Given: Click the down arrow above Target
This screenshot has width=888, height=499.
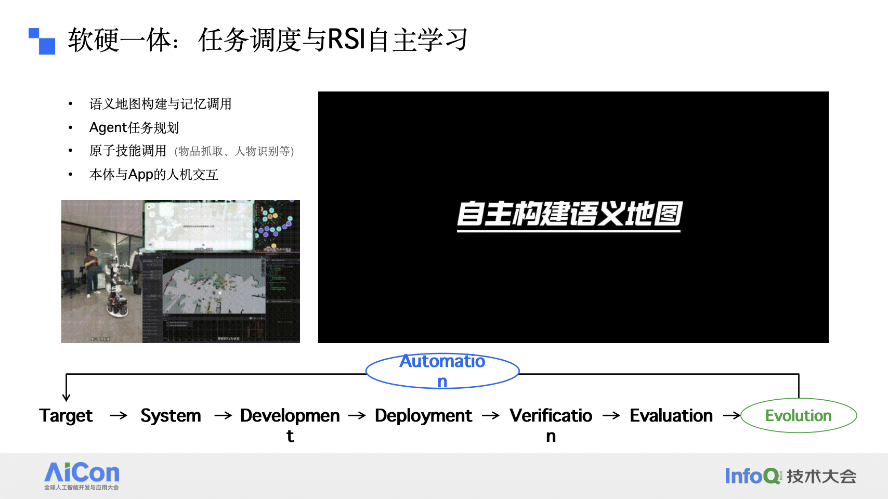Looking at the screenshot, I should 66,388.
